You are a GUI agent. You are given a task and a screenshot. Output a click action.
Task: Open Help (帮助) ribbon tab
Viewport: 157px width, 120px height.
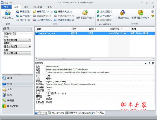click(49, 7)
